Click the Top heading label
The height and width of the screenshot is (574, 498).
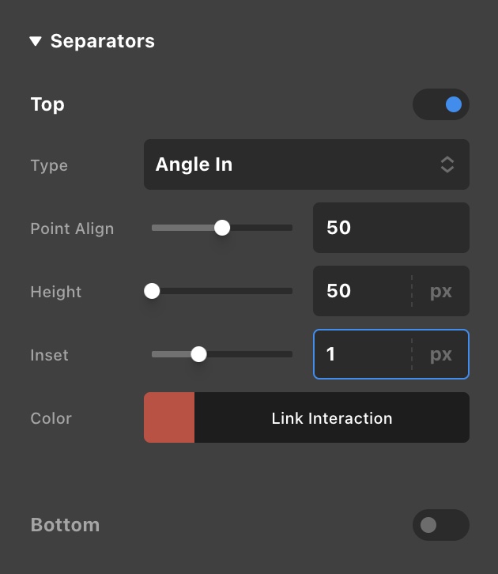click(x=47, y=104)
